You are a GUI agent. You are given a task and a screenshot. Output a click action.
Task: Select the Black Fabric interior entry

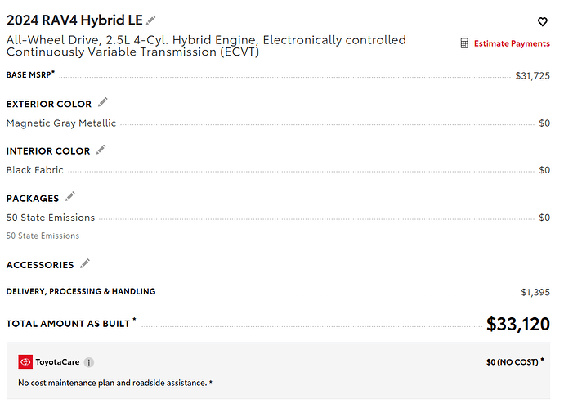(x=35, y=170)
